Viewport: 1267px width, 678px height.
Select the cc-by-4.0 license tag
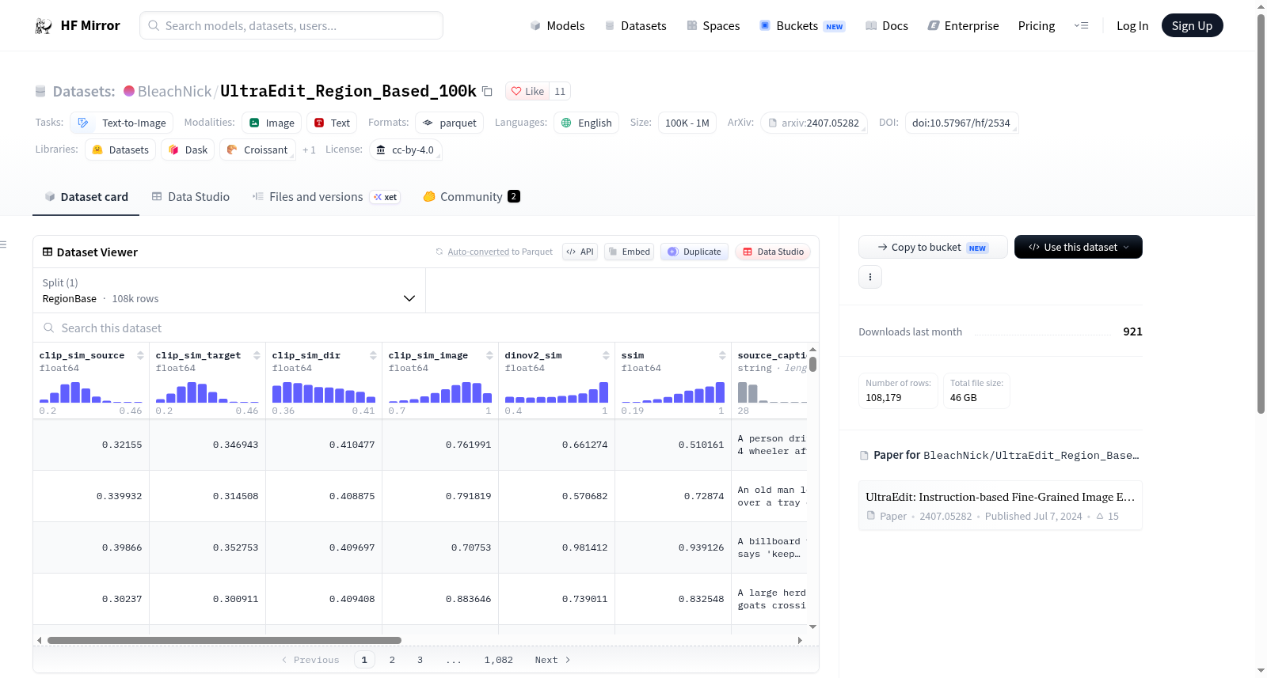(x=405, y=150)
